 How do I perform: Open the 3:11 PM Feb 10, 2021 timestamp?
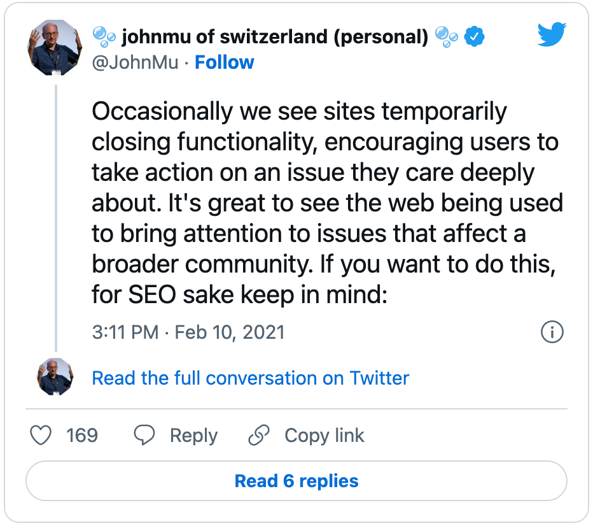click(x=188, y=332)
